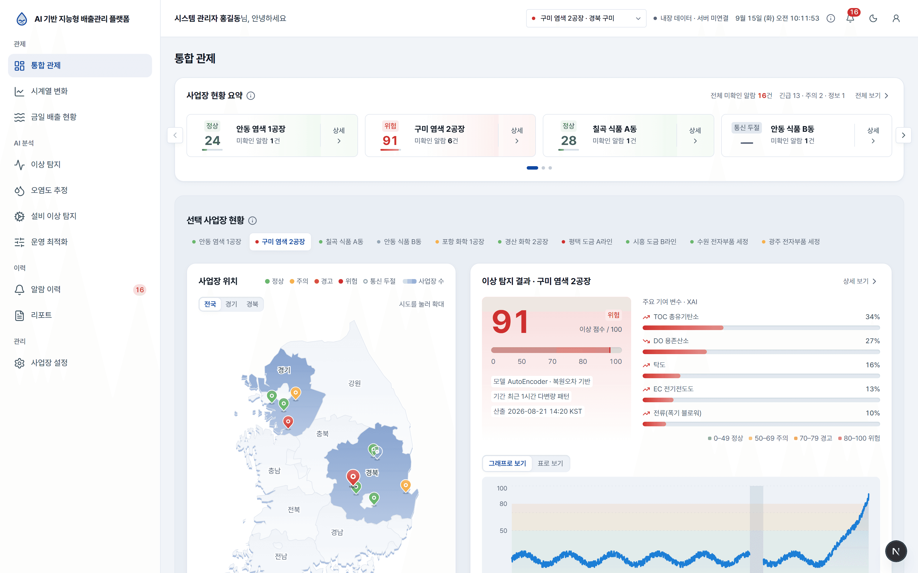Screen dimensions: 918x573
Task: Toggle dark mode moon icon
Action: 873,18
